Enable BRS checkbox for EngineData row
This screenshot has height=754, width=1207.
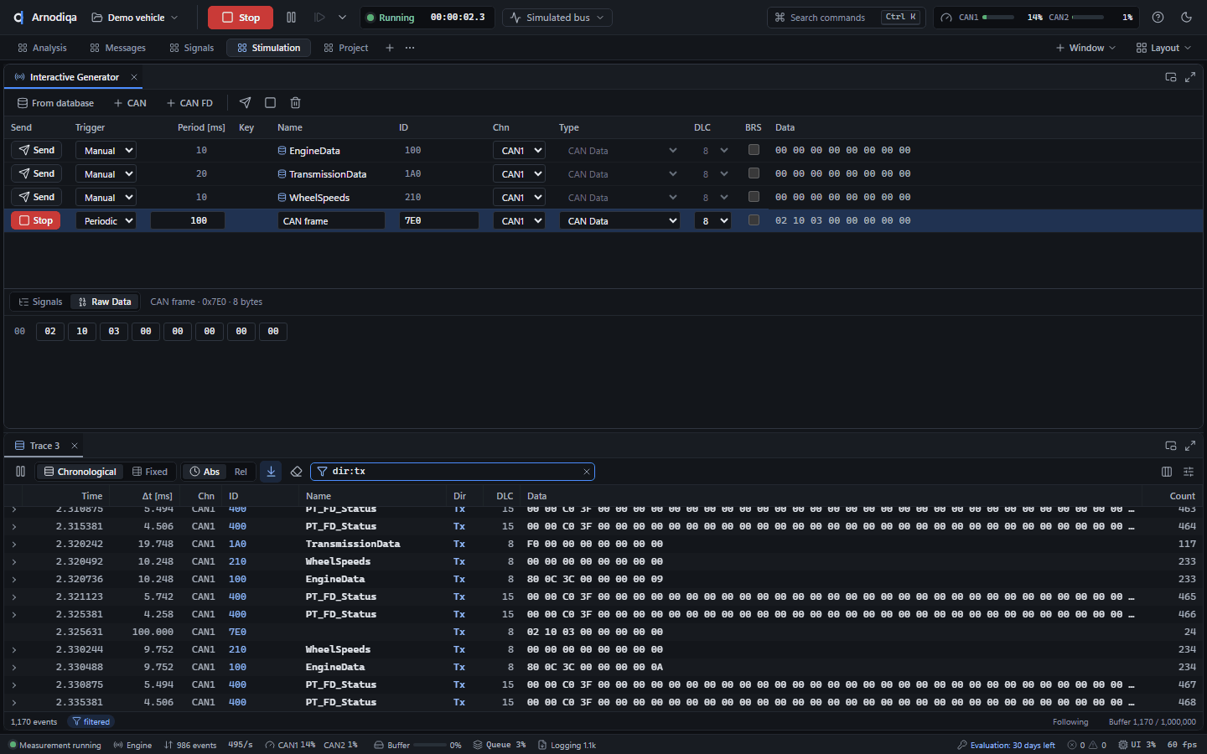pyautogui.click(x=754, y=150)
